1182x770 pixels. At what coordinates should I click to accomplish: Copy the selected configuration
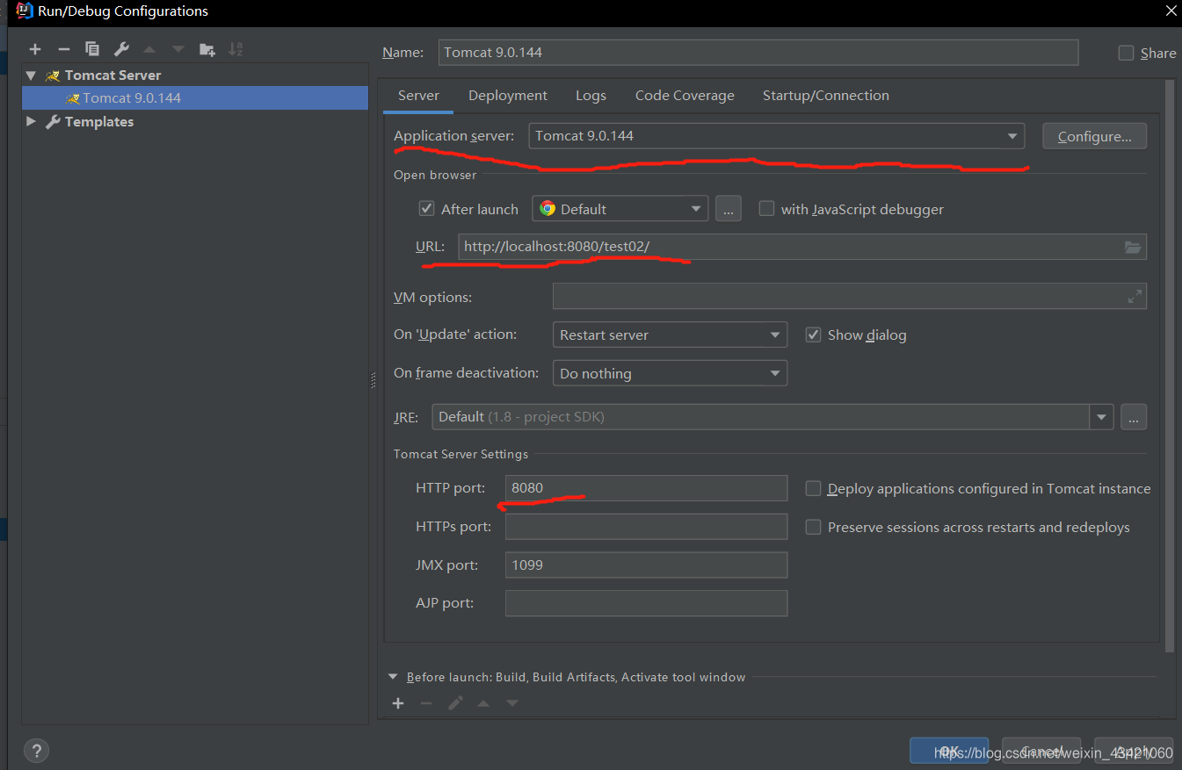coord(92,50)
